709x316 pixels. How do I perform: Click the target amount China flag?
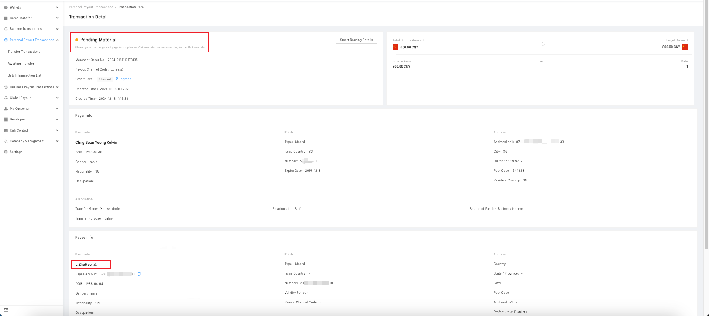tap(685, 47)
